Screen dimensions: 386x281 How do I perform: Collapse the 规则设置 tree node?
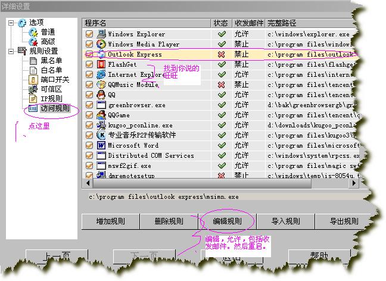(11, 51)
